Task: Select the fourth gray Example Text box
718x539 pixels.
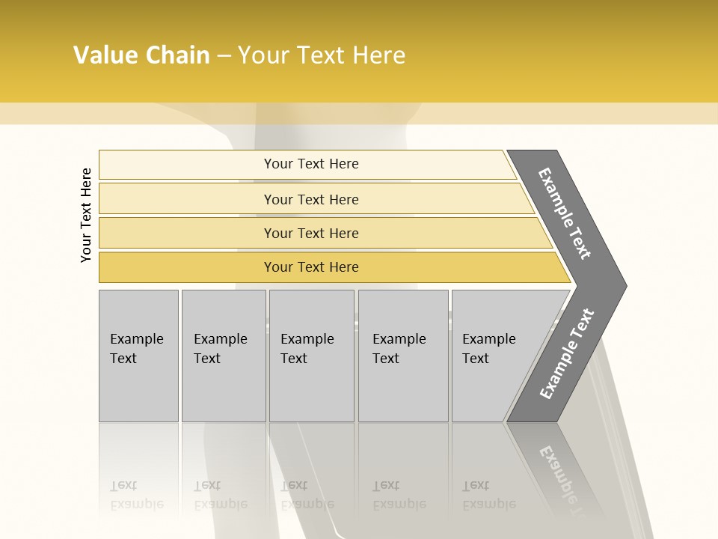Action: click(402, 356)
